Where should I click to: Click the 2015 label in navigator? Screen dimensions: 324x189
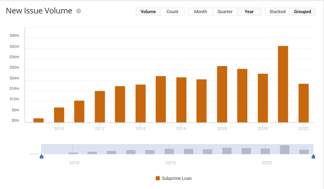pos(170,163)
